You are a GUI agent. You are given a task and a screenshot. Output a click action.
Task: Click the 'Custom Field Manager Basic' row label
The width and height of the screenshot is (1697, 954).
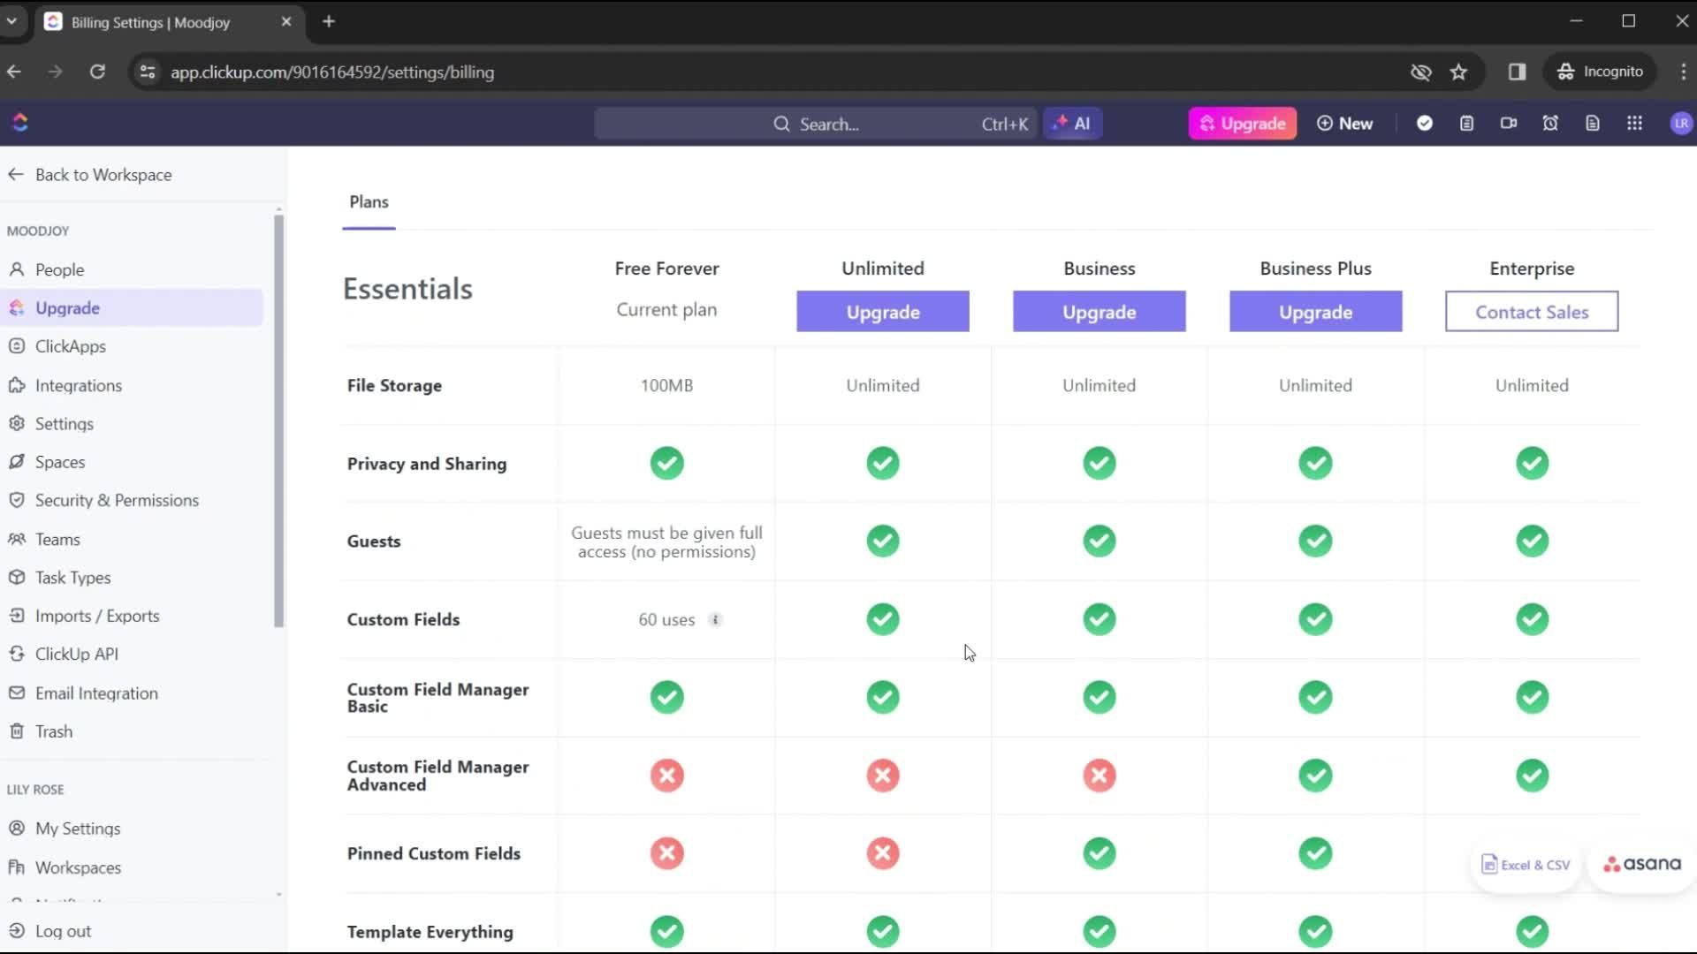(438, 698)
